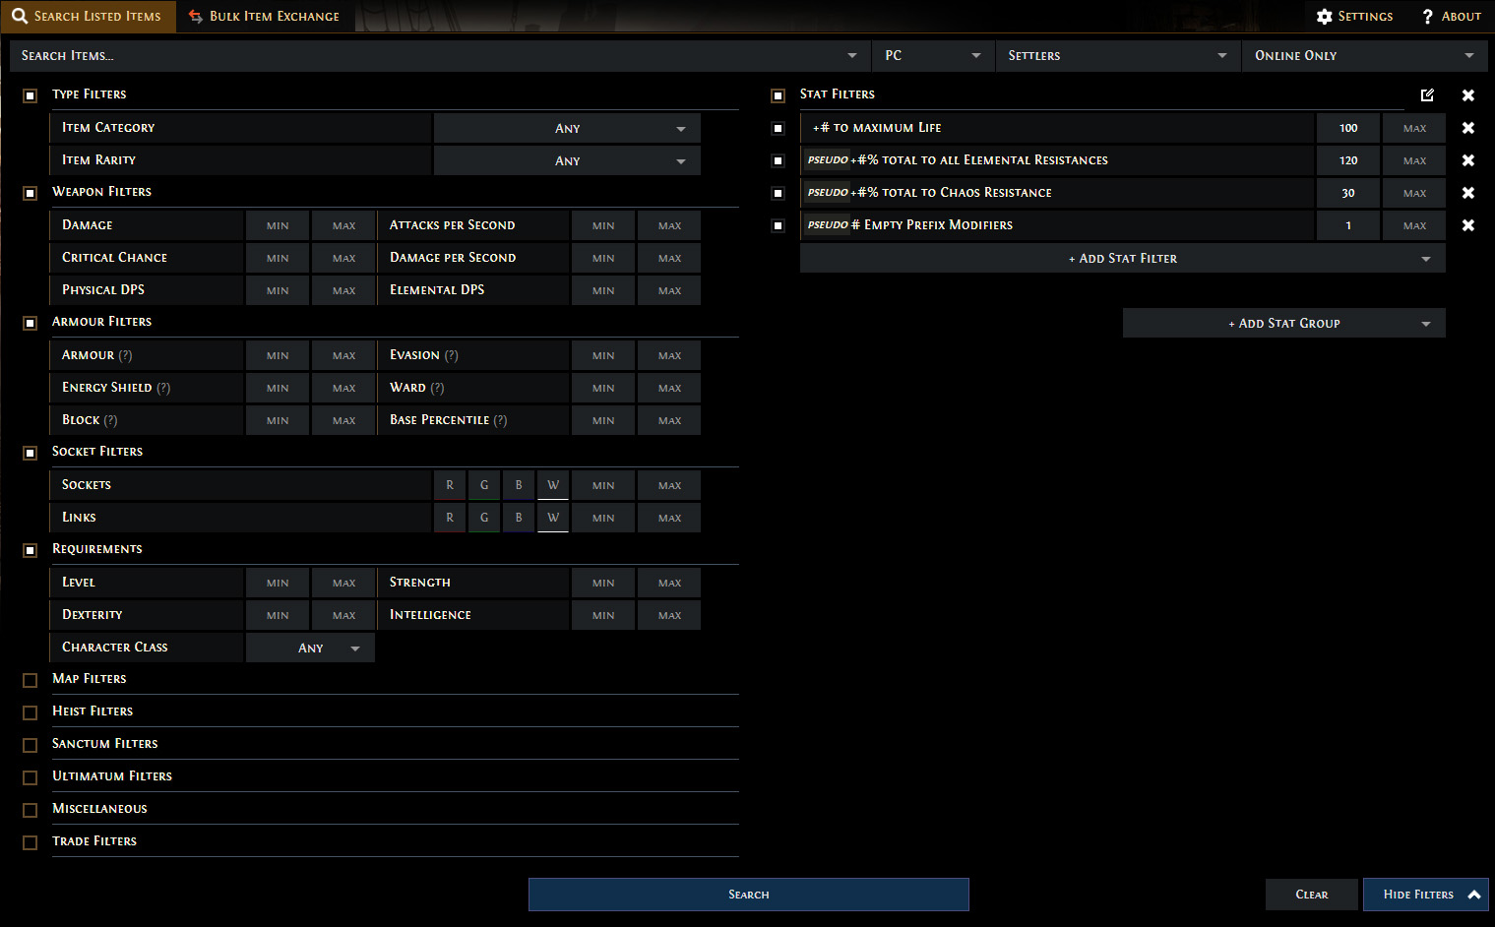
Task: Disable the Elemental Resistances stat filter
Action: (x=778, y=160)
